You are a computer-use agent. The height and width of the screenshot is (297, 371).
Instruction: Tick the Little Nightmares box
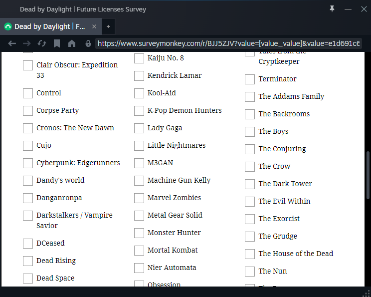pos(139,146)
